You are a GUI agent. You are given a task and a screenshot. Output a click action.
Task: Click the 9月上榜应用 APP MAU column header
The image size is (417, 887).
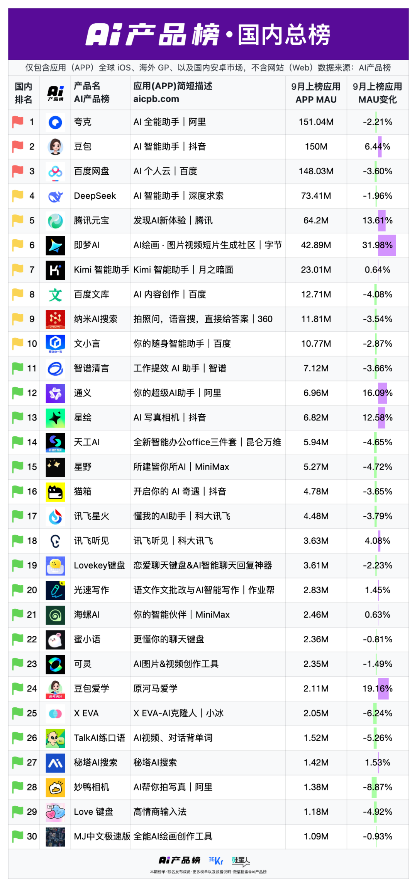click(316, 93)
